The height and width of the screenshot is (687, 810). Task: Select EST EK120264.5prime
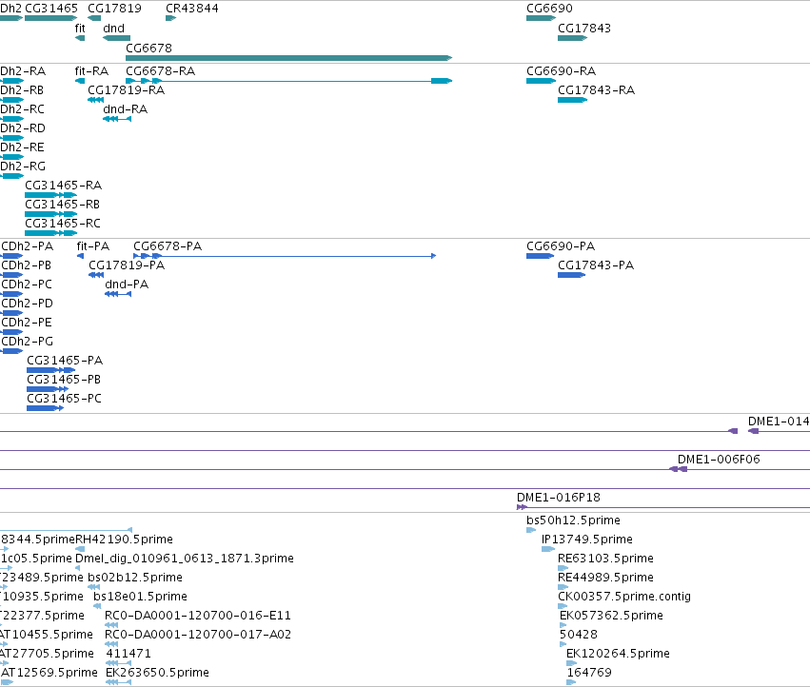[x=571, y=664]
